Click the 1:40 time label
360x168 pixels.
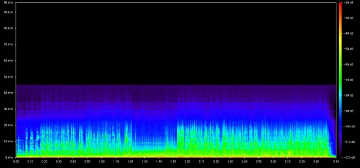[x=159, y=161]
